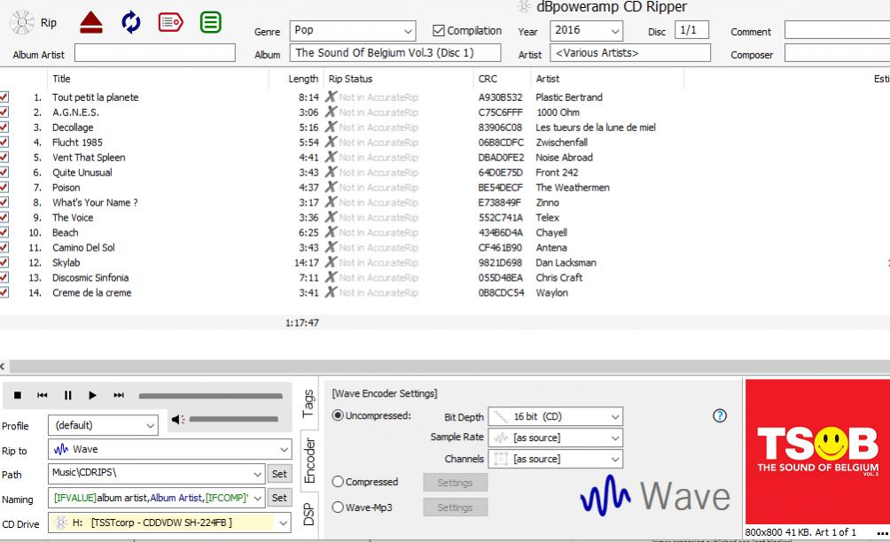Open the Bit Depth dropdown
The image size is (890, 542).
[x=614, y=416]
